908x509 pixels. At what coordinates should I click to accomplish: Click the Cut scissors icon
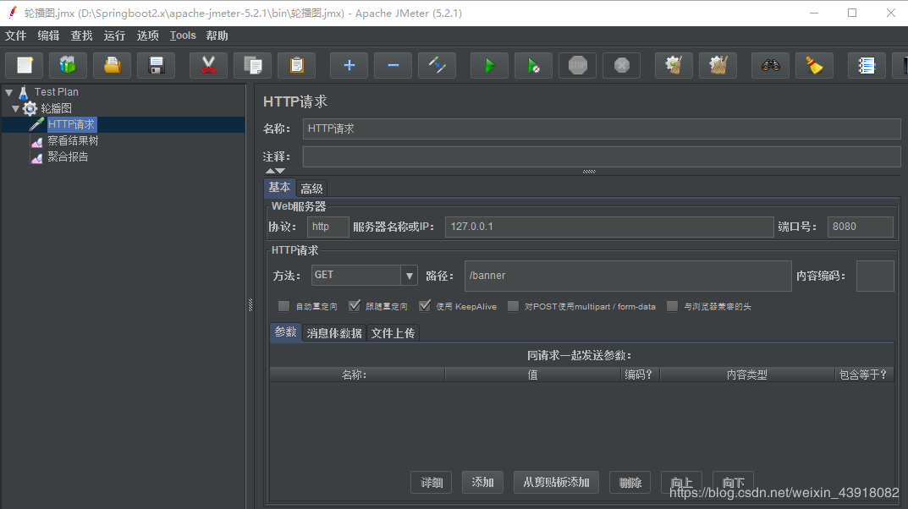coord(208,65)
